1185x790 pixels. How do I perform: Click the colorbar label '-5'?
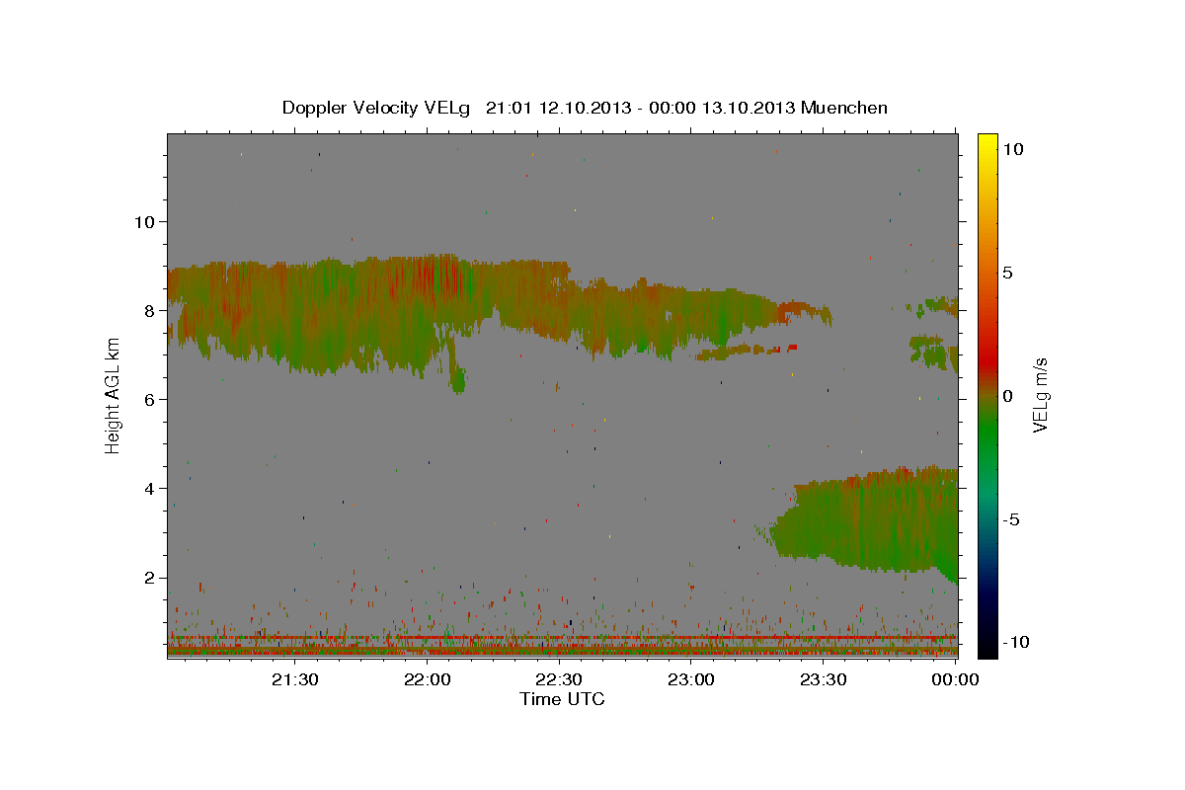coord(1012,519)
